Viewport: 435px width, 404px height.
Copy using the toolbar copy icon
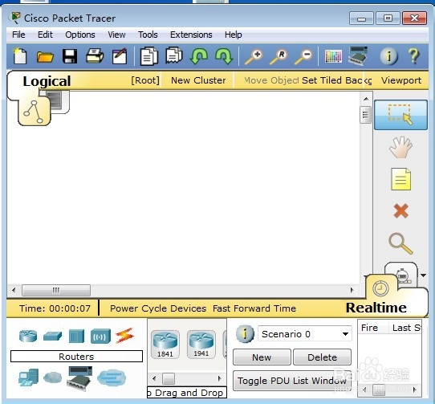coord(149,56)
